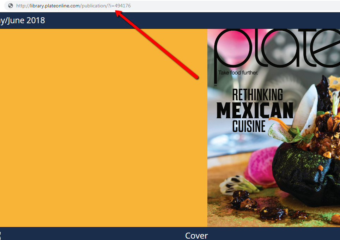
Task: Click the May/June 2018 issue title
Action: pos(22,20)
